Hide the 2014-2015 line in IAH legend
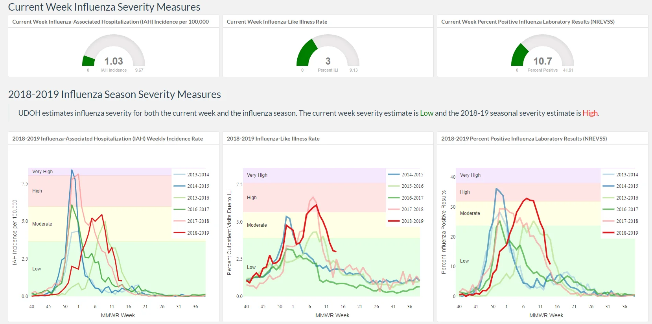The image size is (652, 324). click(x=192, y=186)
